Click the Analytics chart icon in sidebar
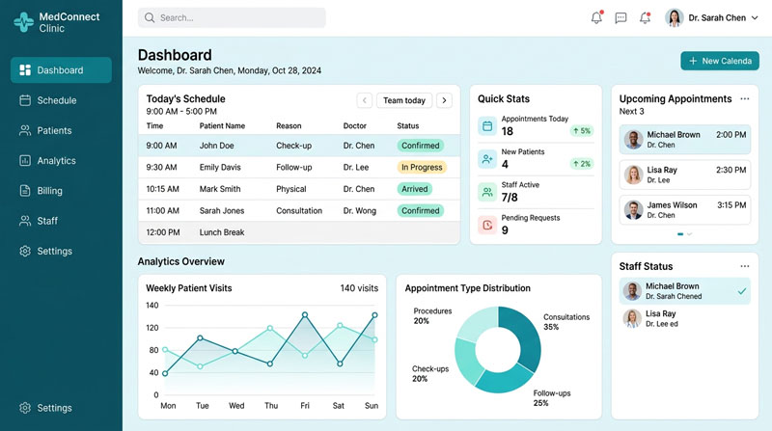 tap(25, 160)
